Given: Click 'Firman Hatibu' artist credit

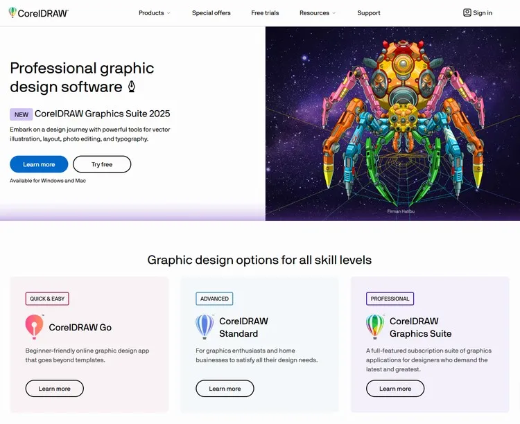Looking at the screenshot, I should tap(401, 211).
